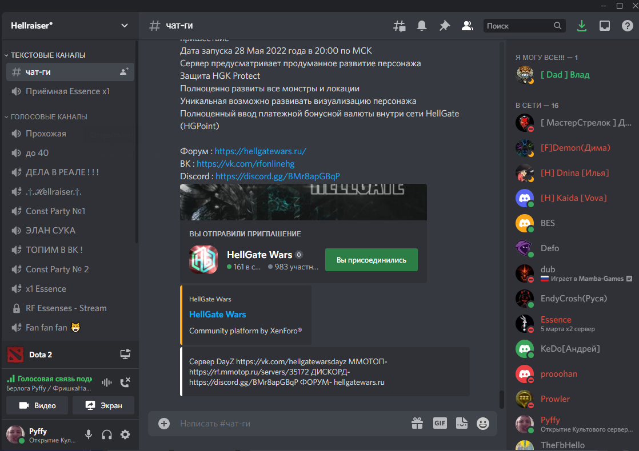Image resolution: width=639 pixels, height=451 pixels.
Task: Click the plus attach button in message box
Action: tap(164, 424)
